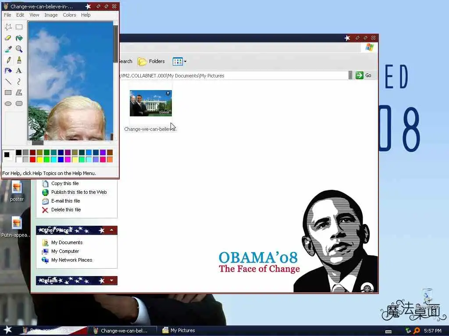Click the orange magnifier tray icon
This screenshot has height=336, width=449.
417,331
